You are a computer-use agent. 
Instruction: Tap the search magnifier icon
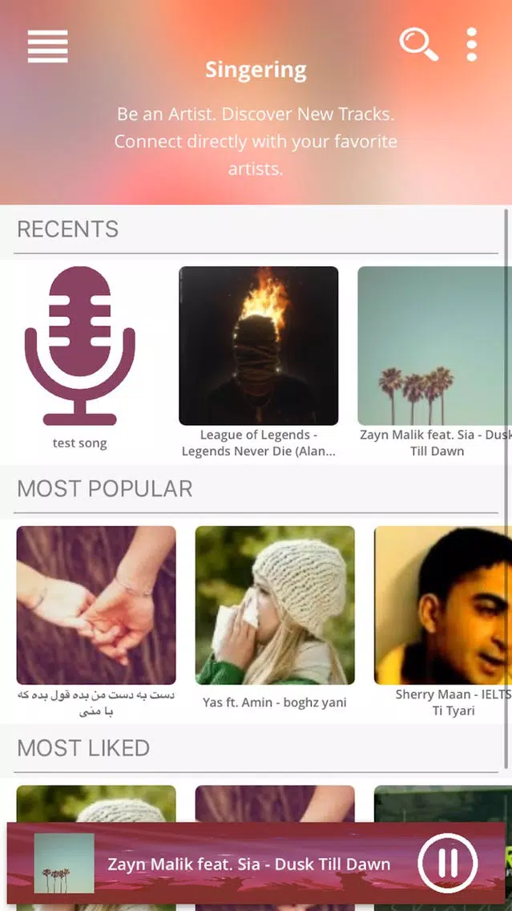coord(418,43)
